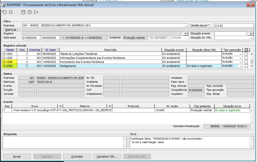Click the Situação evento column header
Screen dimensions: 257x162
point(174,50)
